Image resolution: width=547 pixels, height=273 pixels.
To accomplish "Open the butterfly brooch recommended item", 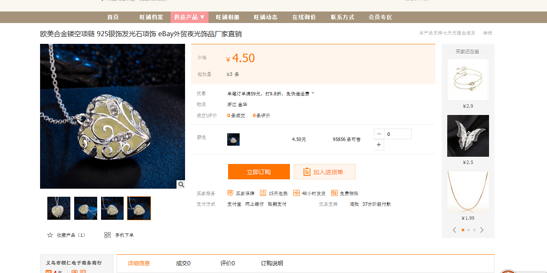I will click(x=468, y=136).
